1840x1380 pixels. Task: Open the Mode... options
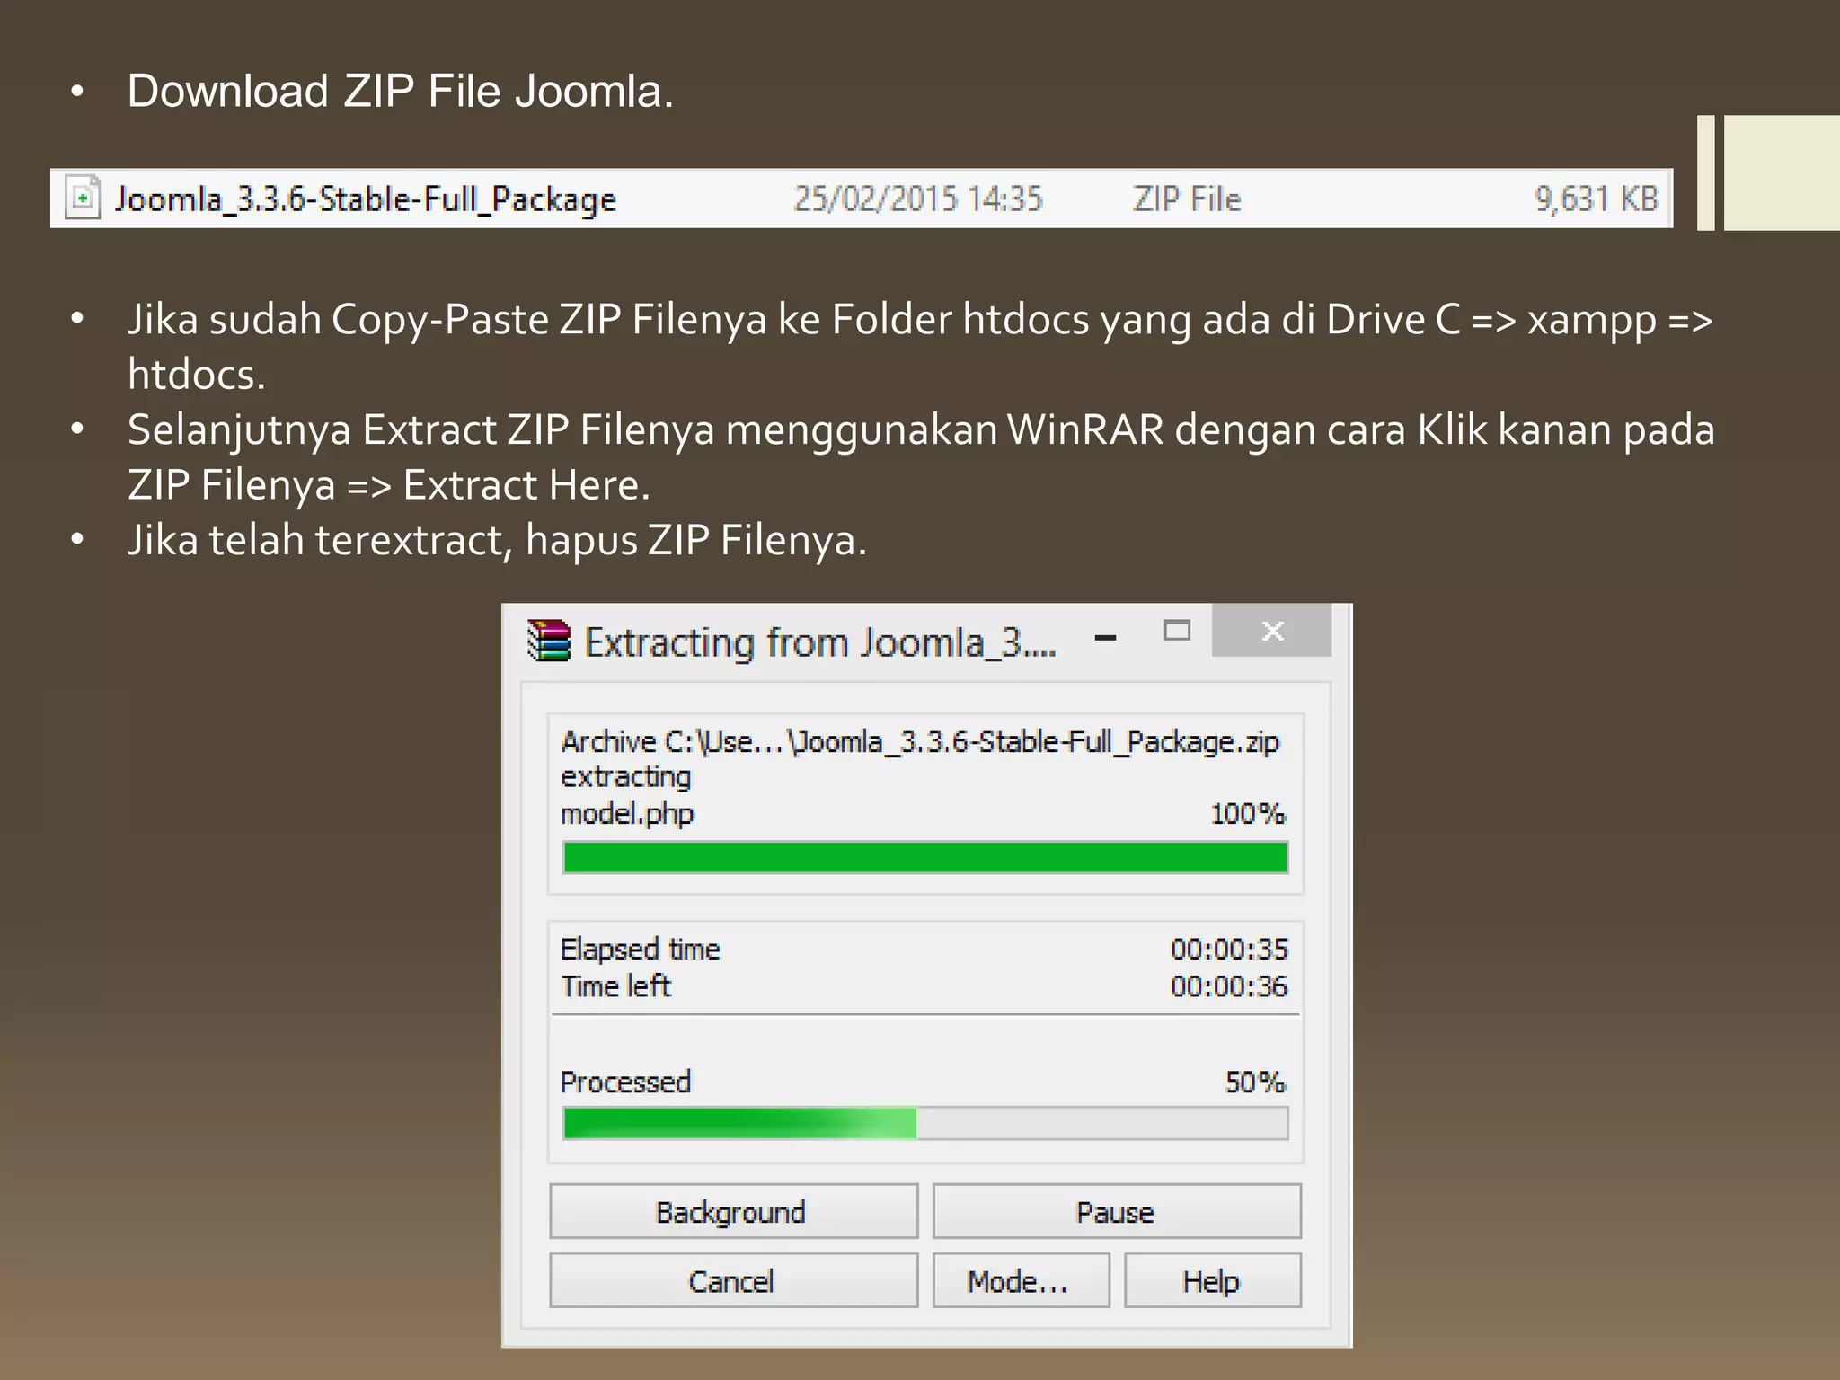(x=1021, y=1280)
